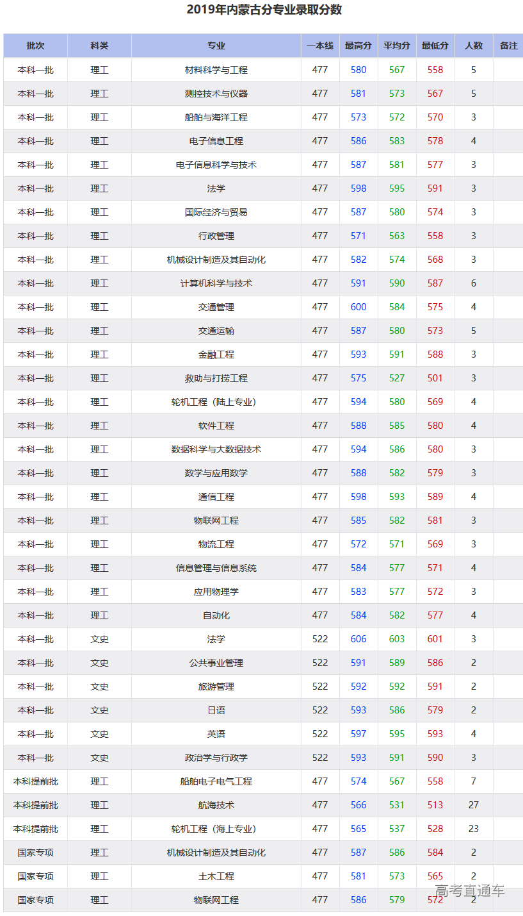Select the 航海技术 major cell
This screenshot has width=523, height=916.
point(216,805)
